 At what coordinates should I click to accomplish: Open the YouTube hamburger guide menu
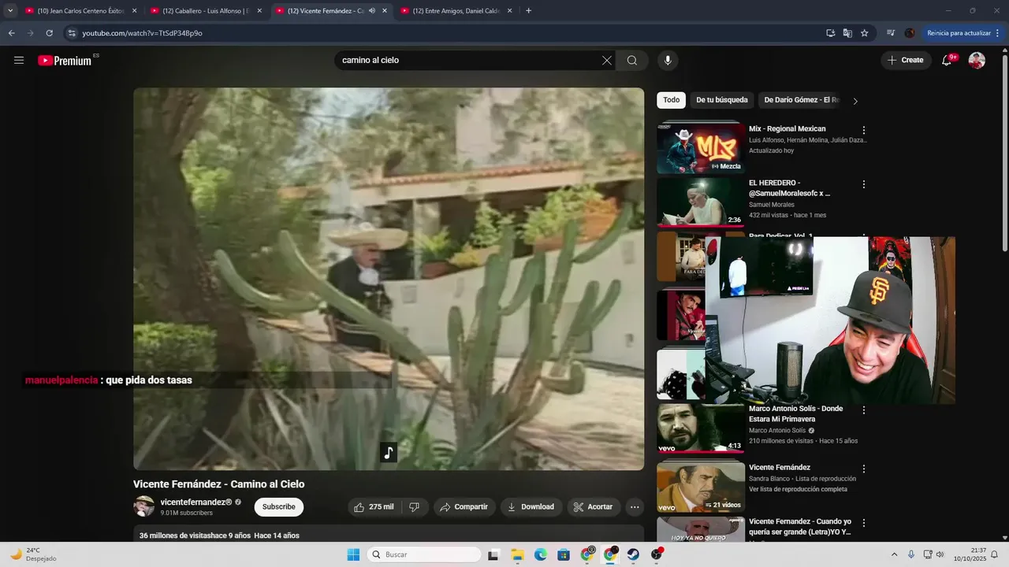click(x=19, y=61)
